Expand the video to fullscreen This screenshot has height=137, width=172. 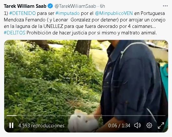161,125
